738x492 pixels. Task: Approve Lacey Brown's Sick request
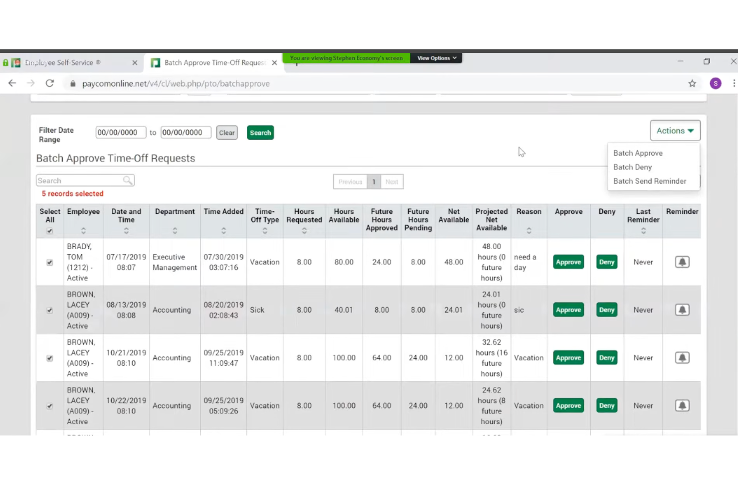pos(568,310)
